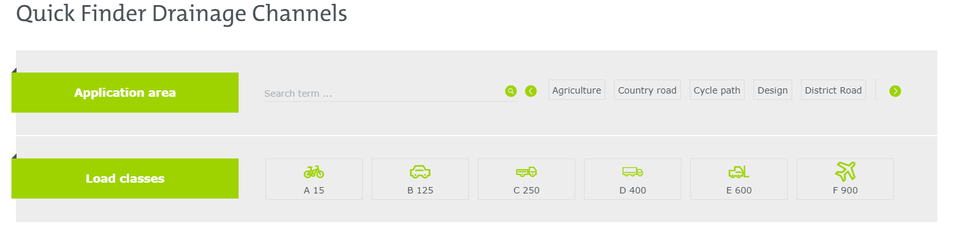Choose the Design application tag
The image size is (957, 231).
772,90
